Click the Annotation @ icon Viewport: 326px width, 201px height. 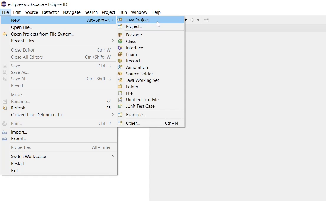coord(120,67)
